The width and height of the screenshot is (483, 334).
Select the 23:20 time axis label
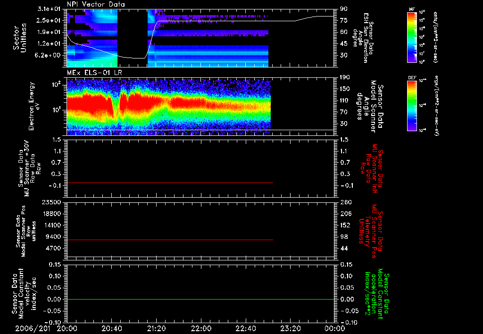coord(290,328)
